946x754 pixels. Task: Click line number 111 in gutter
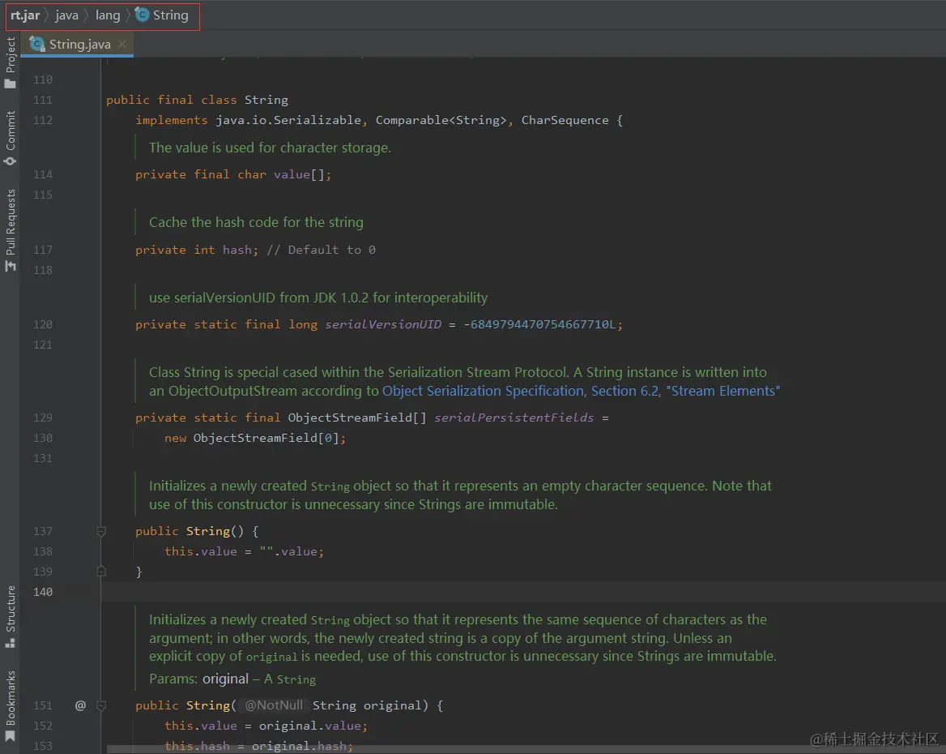pos(43,100)
